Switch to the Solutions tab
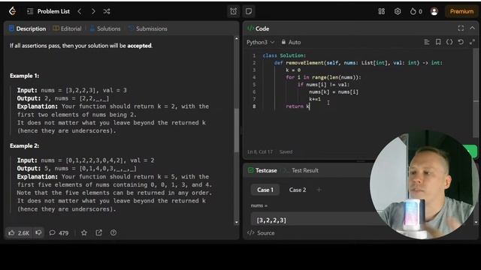 pos(105,28)
